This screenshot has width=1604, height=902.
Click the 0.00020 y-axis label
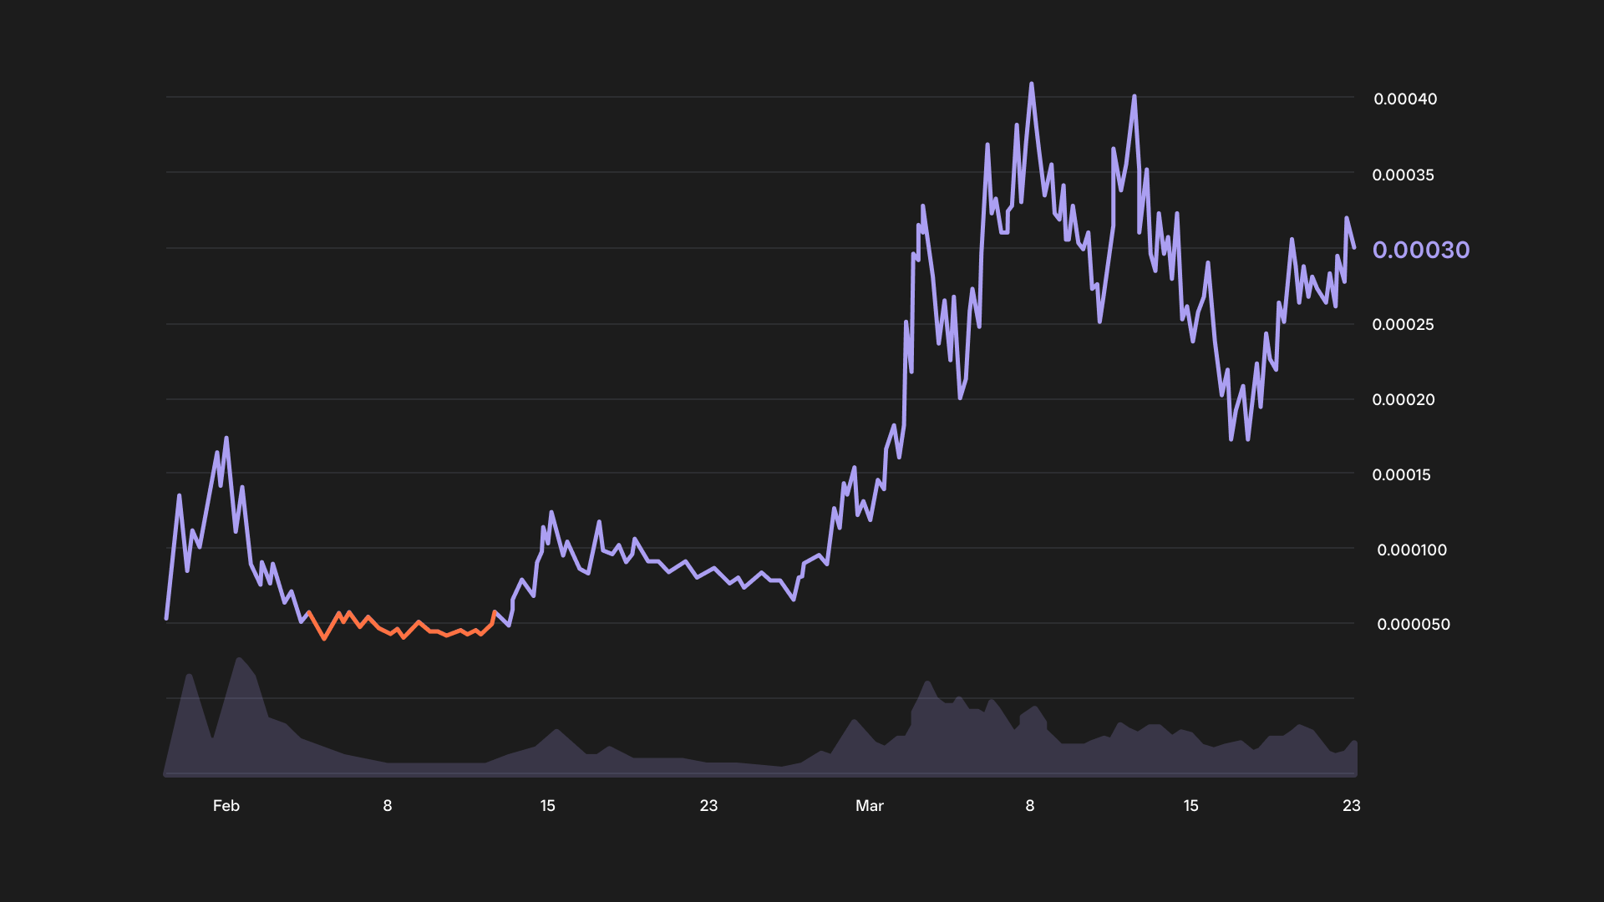pos(1403,399)
